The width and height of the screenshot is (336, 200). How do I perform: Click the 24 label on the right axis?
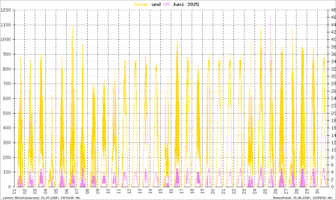click(333, 99)
